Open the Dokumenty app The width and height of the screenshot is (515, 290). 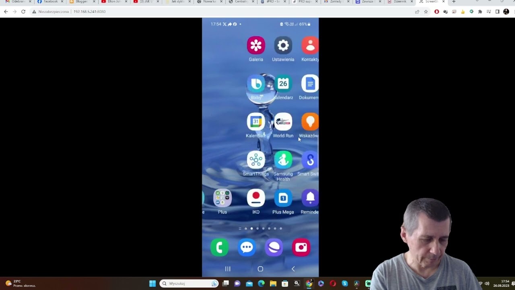(310, 84)
